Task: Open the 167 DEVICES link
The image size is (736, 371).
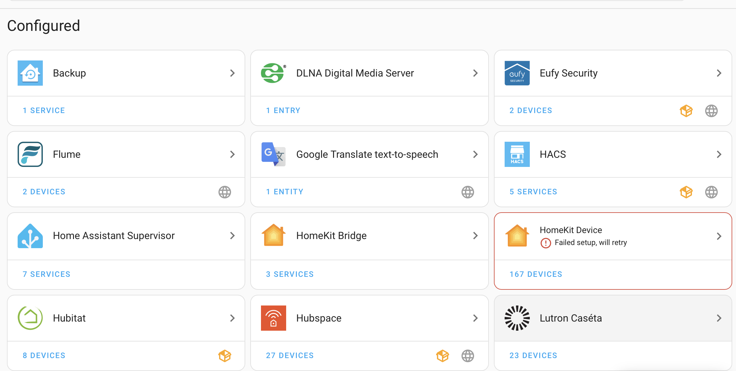Action: pos(536,274)
